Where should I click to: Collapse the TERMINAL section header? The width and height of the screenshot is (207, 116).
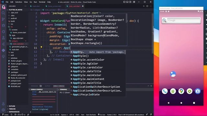pyautogui.click(x=63, y=90)
